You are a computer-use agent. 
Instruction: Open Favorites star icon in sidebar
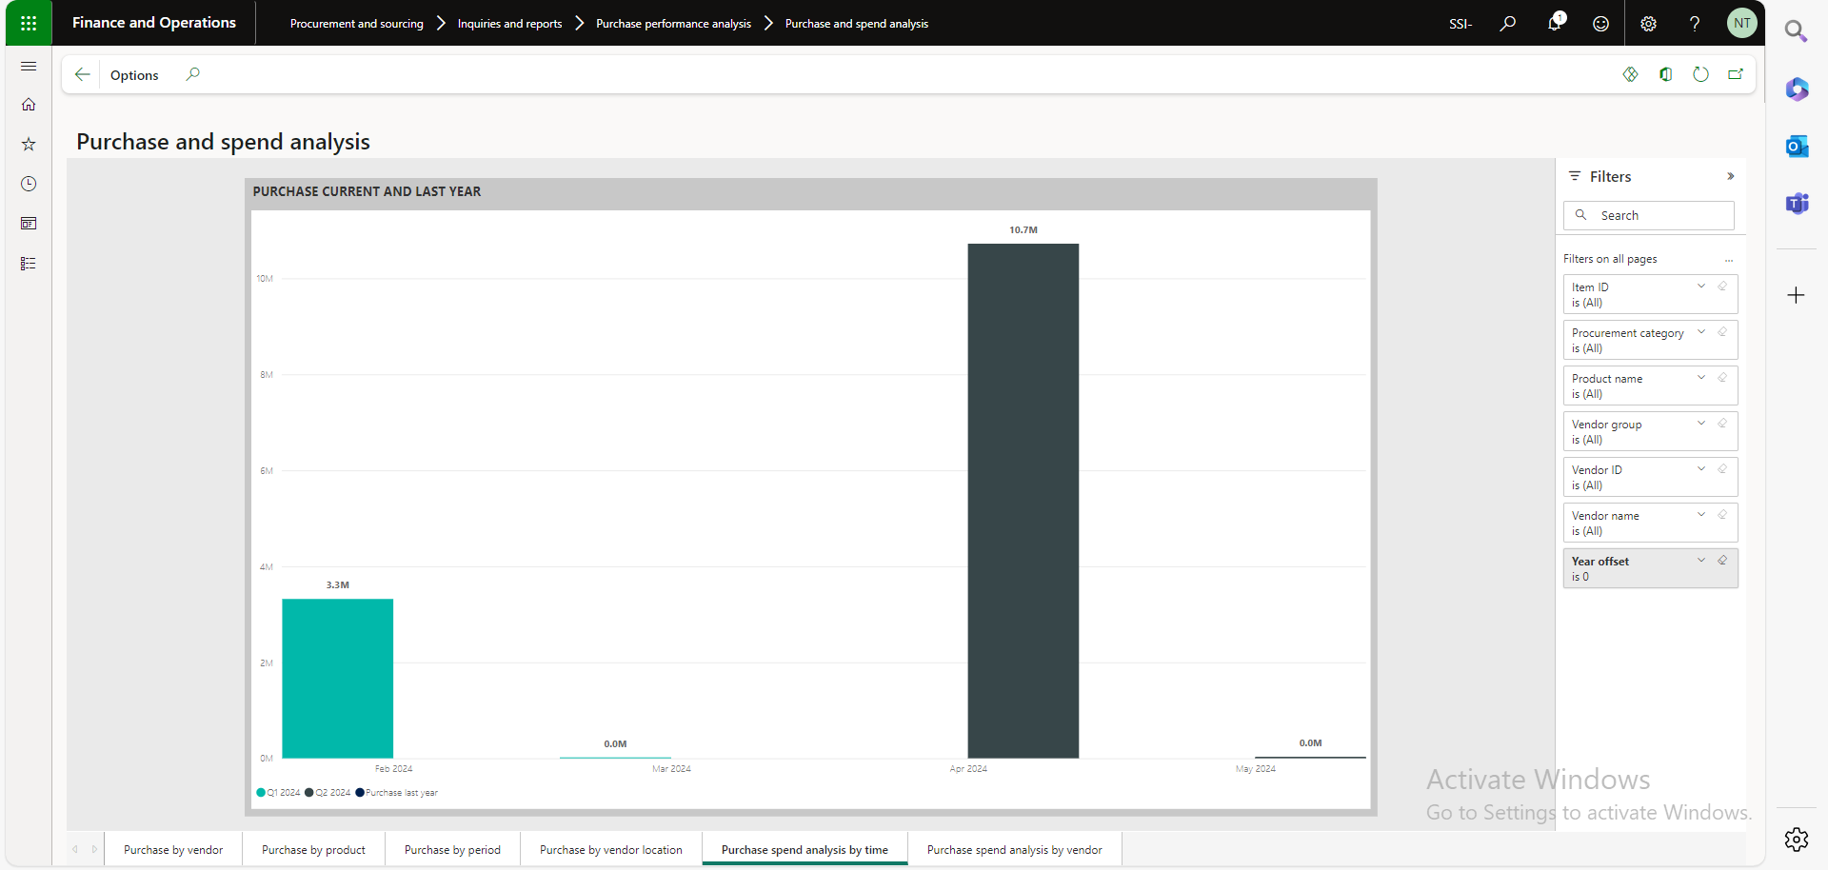(x=29, y=145)
